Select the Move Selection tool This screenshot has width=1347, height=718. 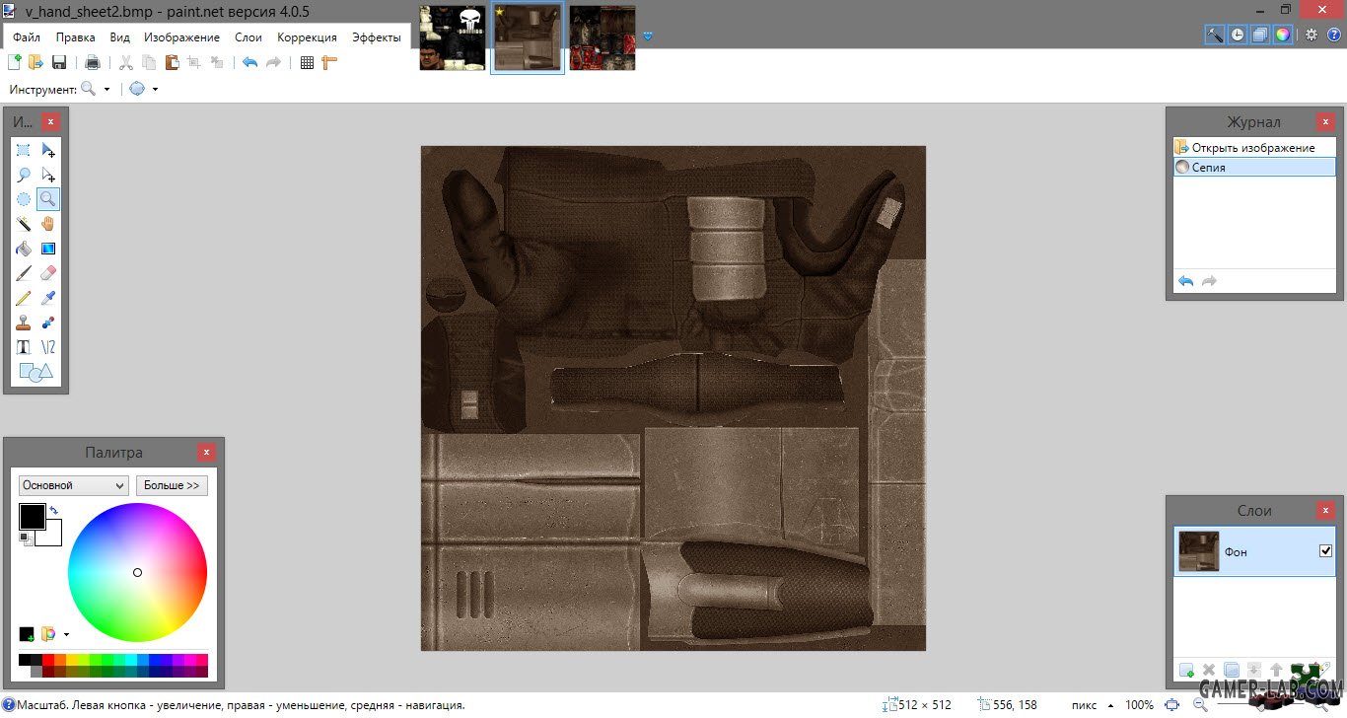pos(48,175)
